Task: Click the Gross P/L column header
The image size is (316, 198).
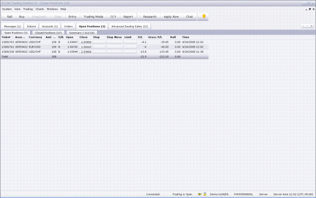Action: tap(155, 37)
